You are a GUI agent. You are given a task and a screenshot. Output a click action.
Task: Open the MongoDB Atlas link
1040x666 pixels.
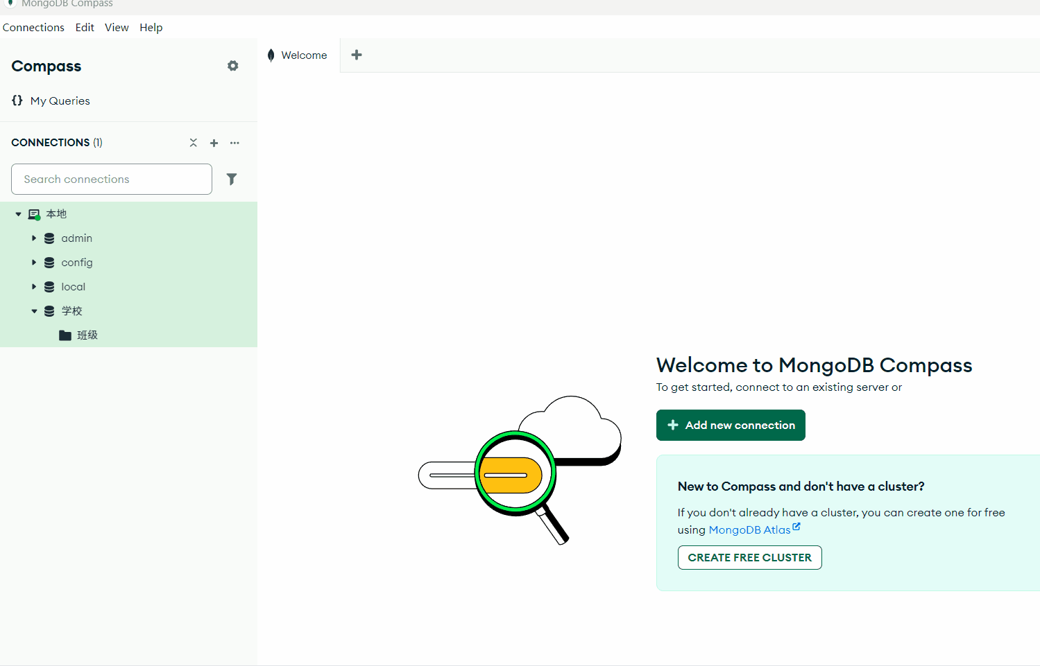749,530
